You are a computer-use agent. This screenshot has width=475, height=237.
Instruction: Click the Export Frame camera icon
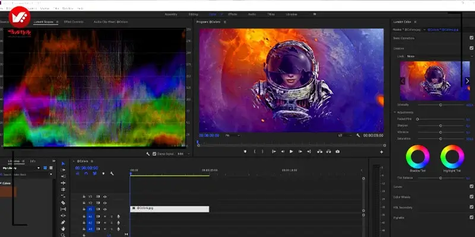pyautogui.click(x=337, y=152)
